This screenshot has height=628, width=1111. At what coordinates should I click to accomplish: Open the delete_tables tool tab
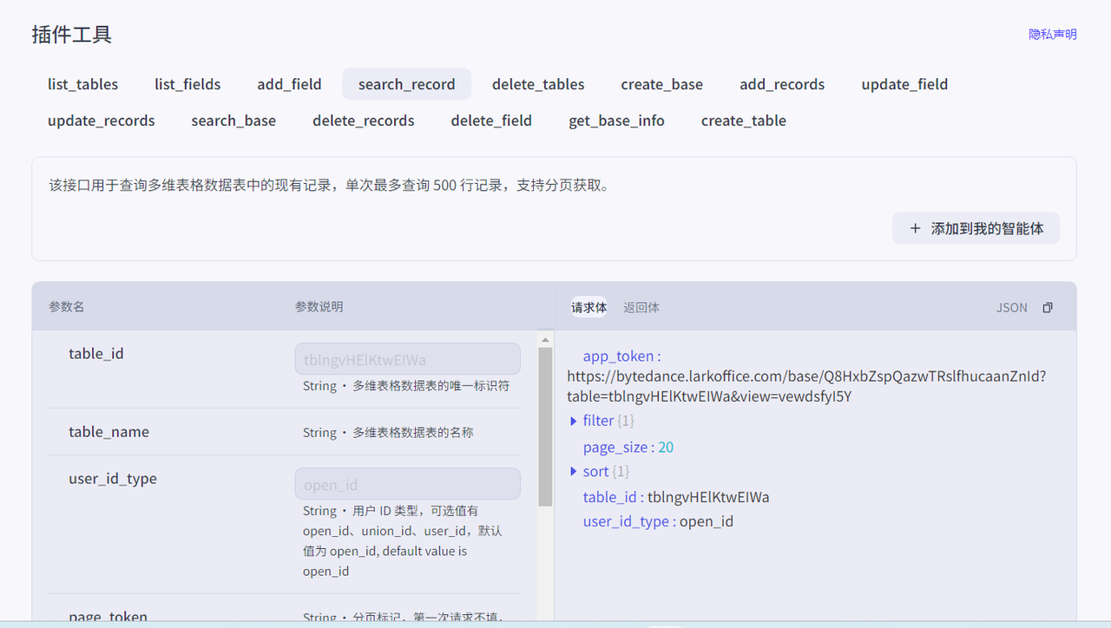pos(538,84)
